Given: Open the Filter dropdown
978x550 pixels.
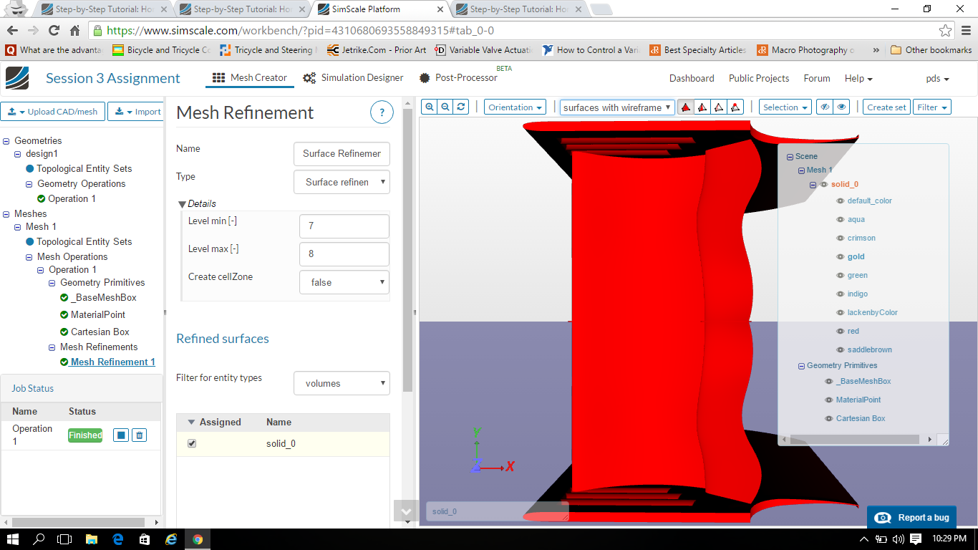Looking at the screenshot, I should point(932,107).
